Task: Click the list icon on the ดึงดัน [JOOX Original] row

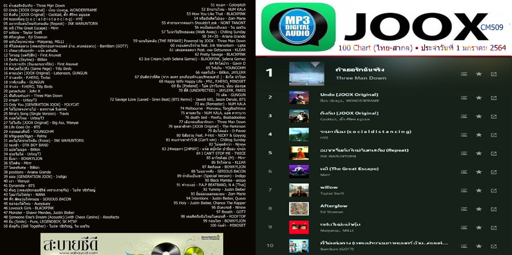Action: [x=464, y=116]
